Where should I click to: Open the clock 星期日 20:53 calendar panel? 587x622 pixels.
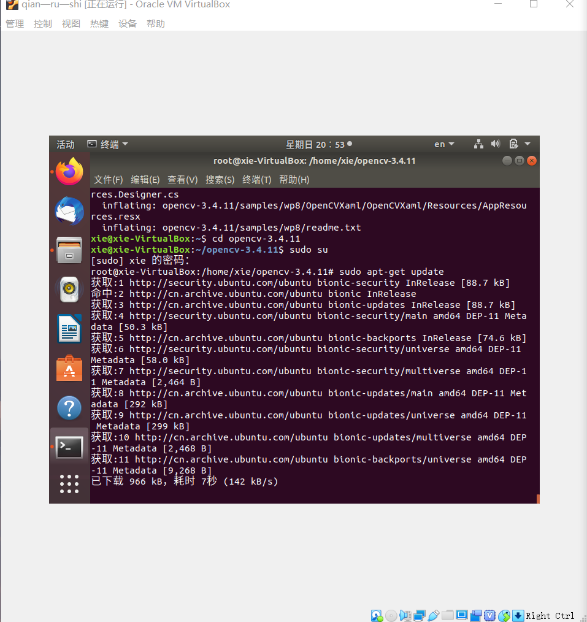click(x=319, y=144)
